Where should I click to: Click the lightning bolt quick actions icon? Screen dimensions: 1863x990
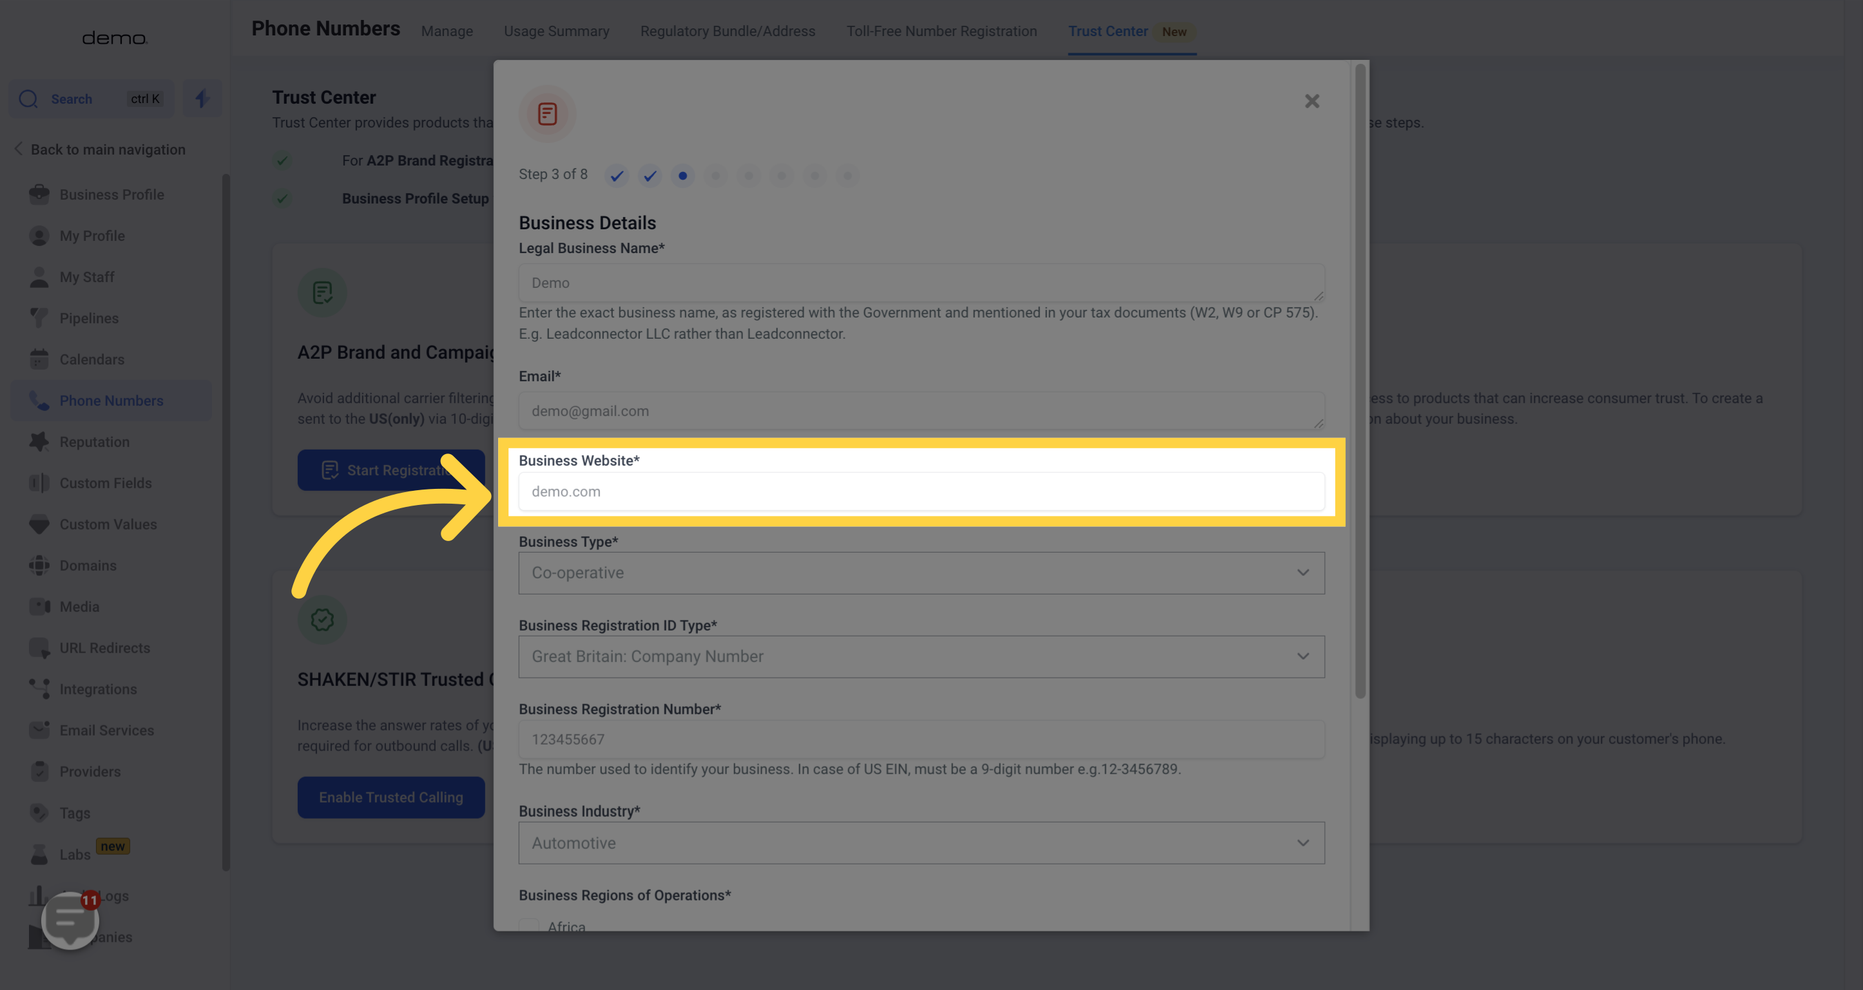(x=202, y=99)
